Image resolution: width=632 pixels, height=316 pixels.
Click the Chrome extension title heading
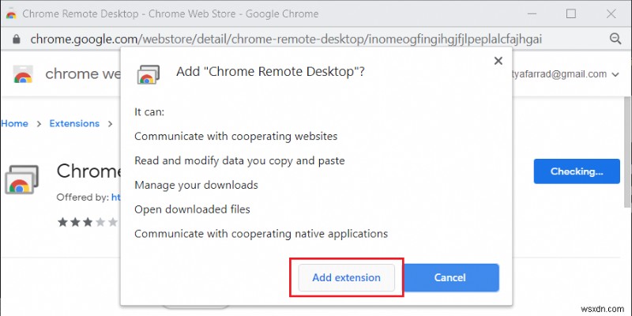[87, 171]
